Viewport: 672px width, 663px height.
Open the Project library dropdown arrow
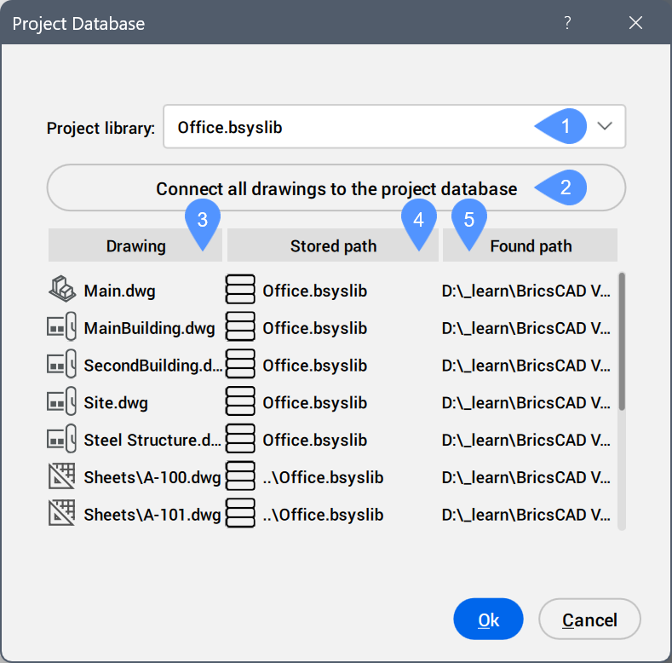tap(605, 127)
